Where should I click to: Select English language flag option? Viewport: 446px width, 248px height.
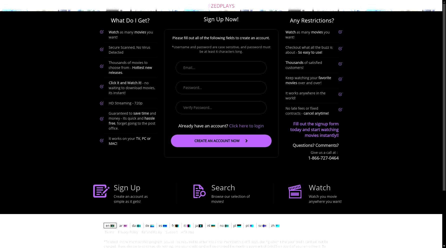[110, 226]
